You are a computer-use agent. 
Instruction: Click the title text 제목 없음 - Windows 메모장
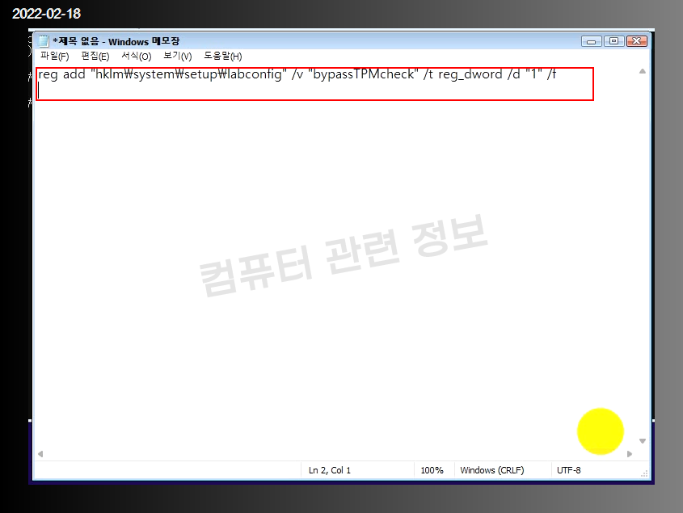(116, 41)
